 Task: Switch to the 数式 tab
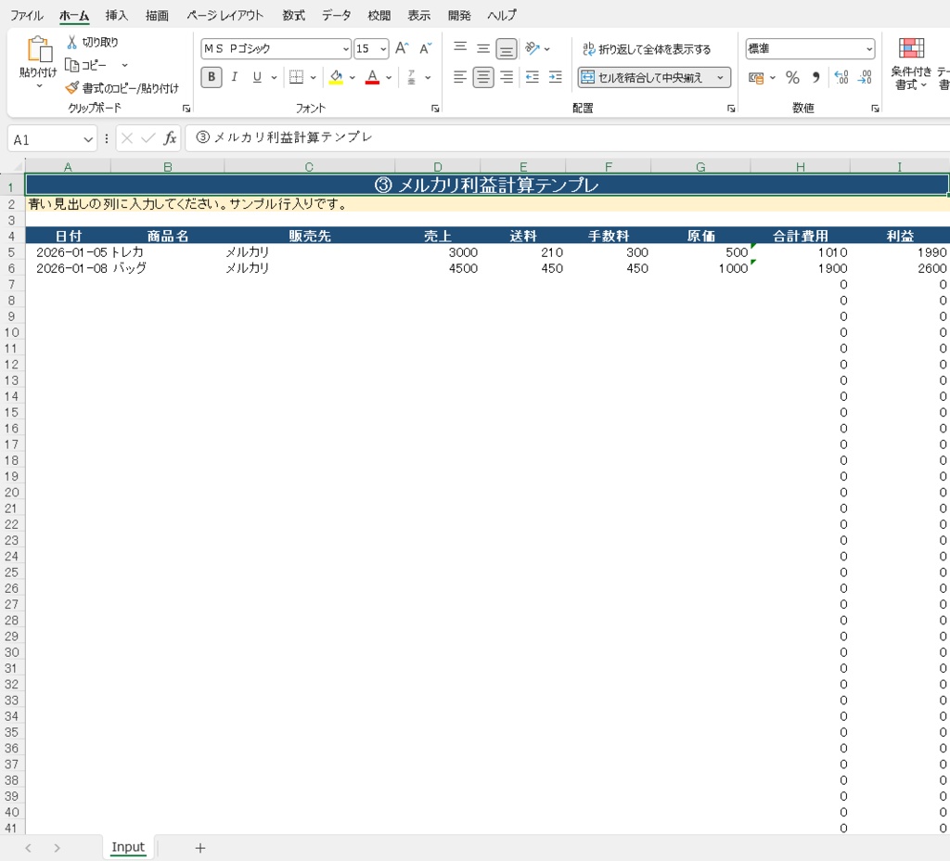[x=293, y=15]
